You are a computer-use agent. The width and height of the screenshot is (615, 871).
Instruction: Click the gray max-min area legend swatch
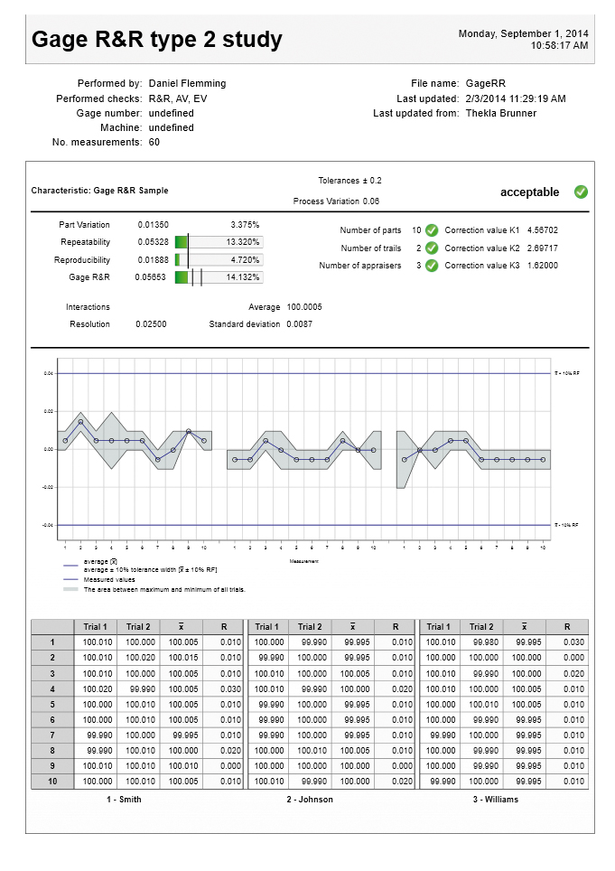(x=70, y=589)
